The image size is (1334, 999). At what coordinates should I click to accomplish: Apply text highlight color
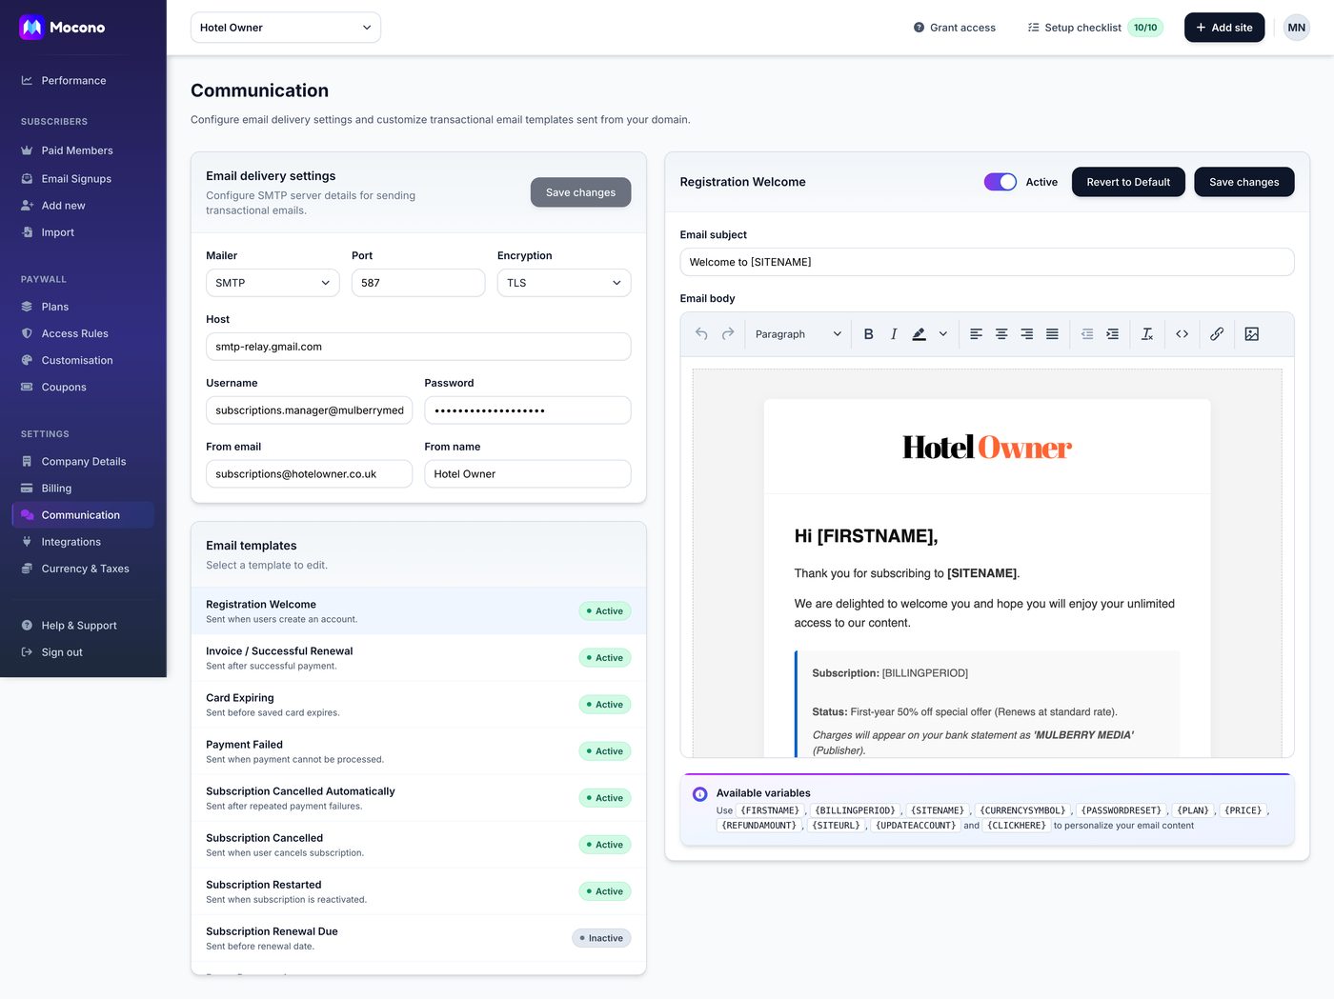point(919,334)
